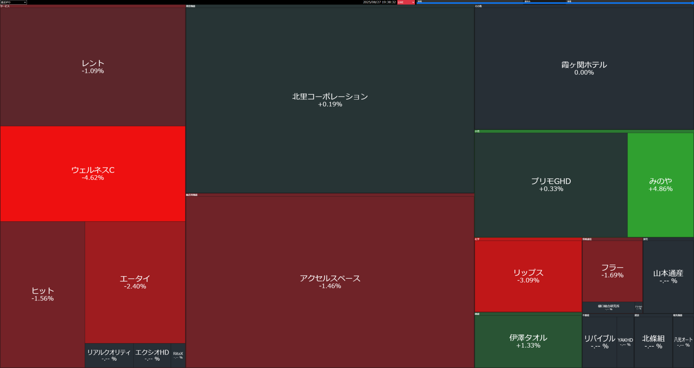The width and height of the screenshot is (694, 368).
Task: Click the 輸送用機器 sector header
Action: click(330, 195)
